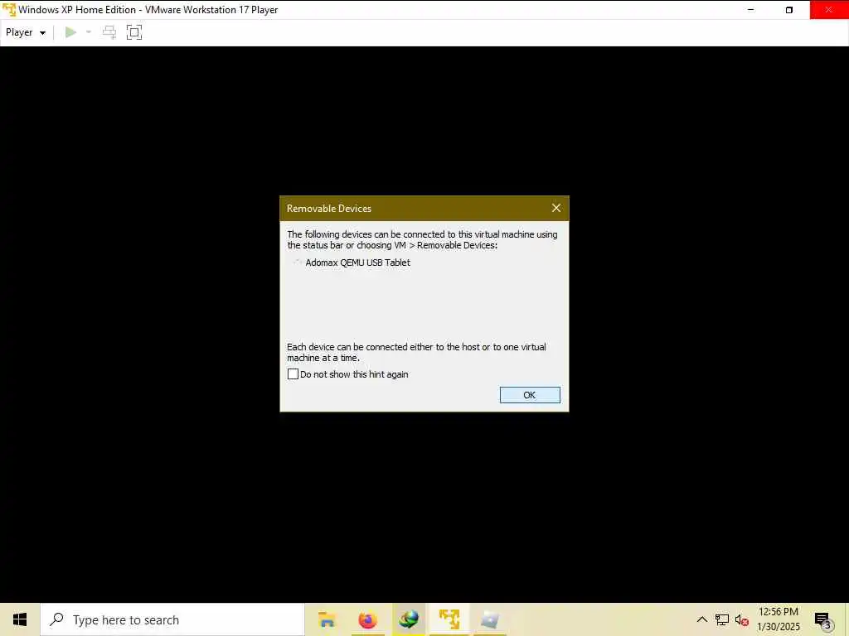Open the notification center icon

(x=822, y=620)
